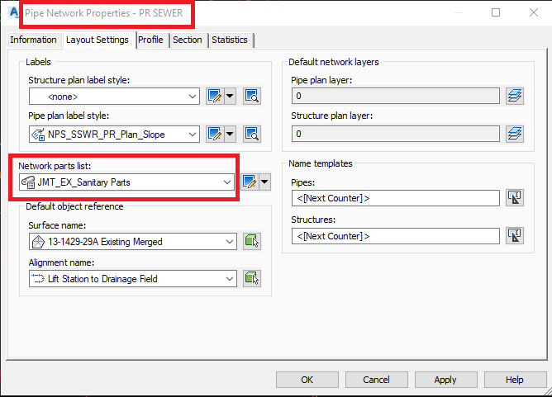This screenshot has width=552, height=397.
Task: Open edit options arrow for Structure plan label style
Action: click(x=230, y=96)
